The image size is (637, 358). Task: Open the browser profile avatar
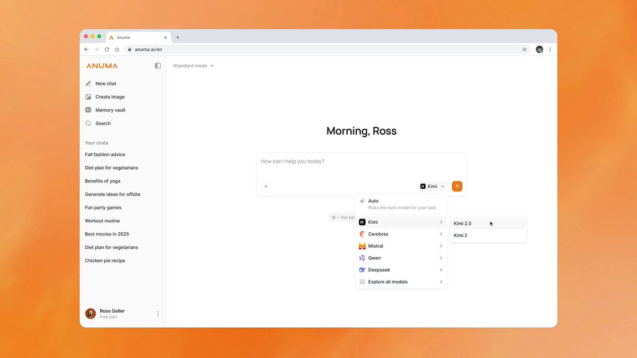(x=539, y=49)
